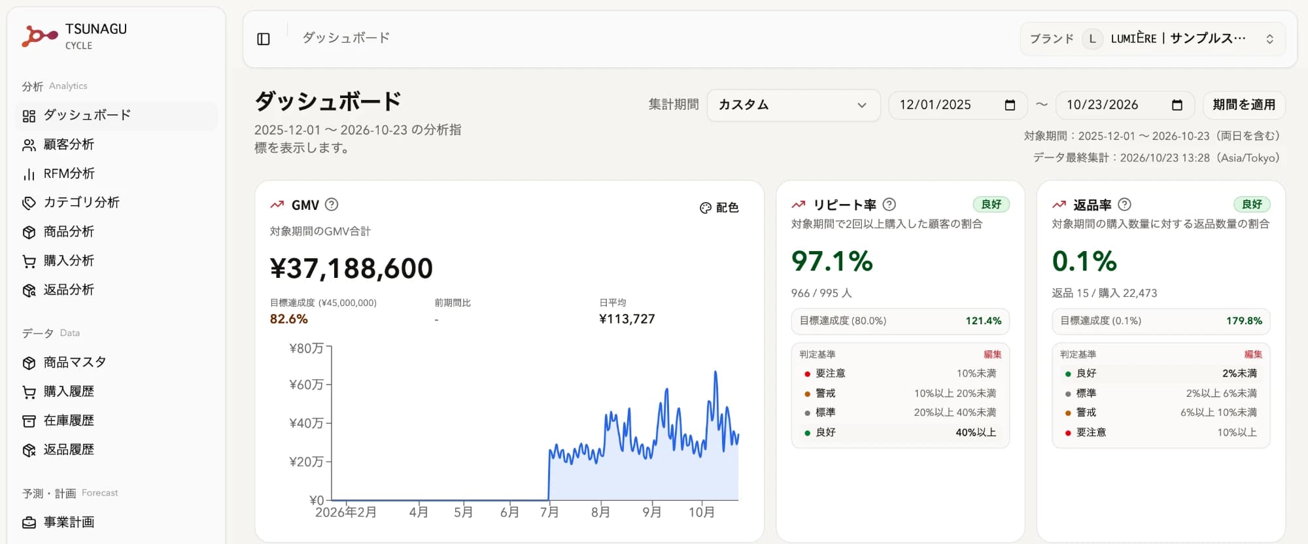Image resolution: width=1308 pixels, height=544 pixels.
Task: Click GMV value ¥37,188,600
Action: [351, 269]
